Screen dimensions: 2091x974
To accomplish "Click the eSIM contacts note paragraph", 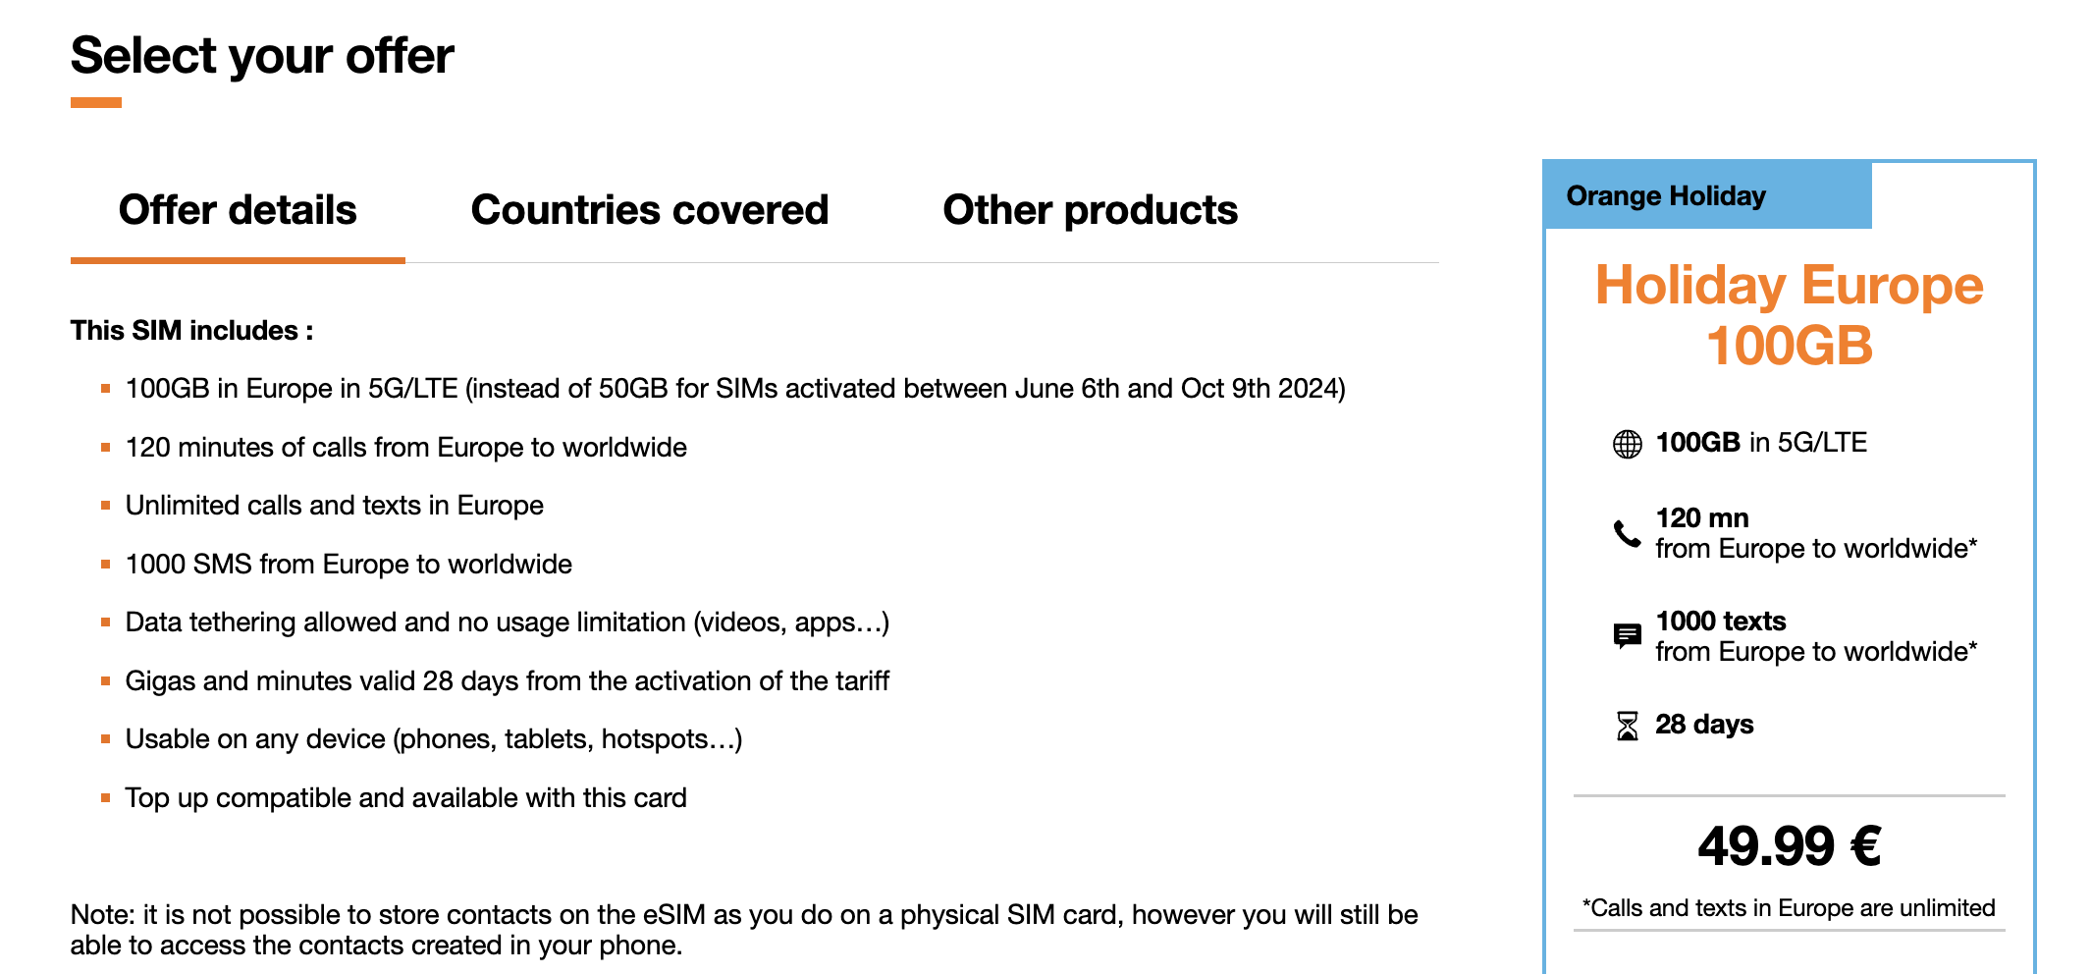I will (744, 930).
